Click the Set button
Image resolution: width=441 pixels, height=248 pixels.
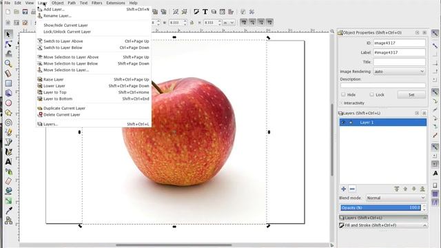click(411, 95)
